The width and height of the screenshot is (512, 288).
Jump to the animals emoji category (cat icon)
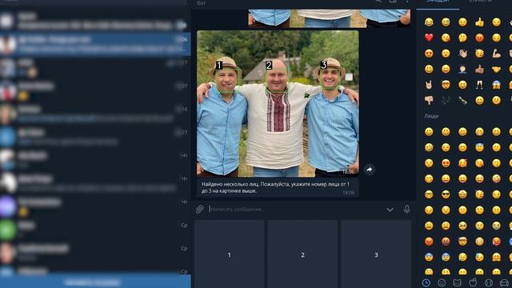tap(457, 282)
